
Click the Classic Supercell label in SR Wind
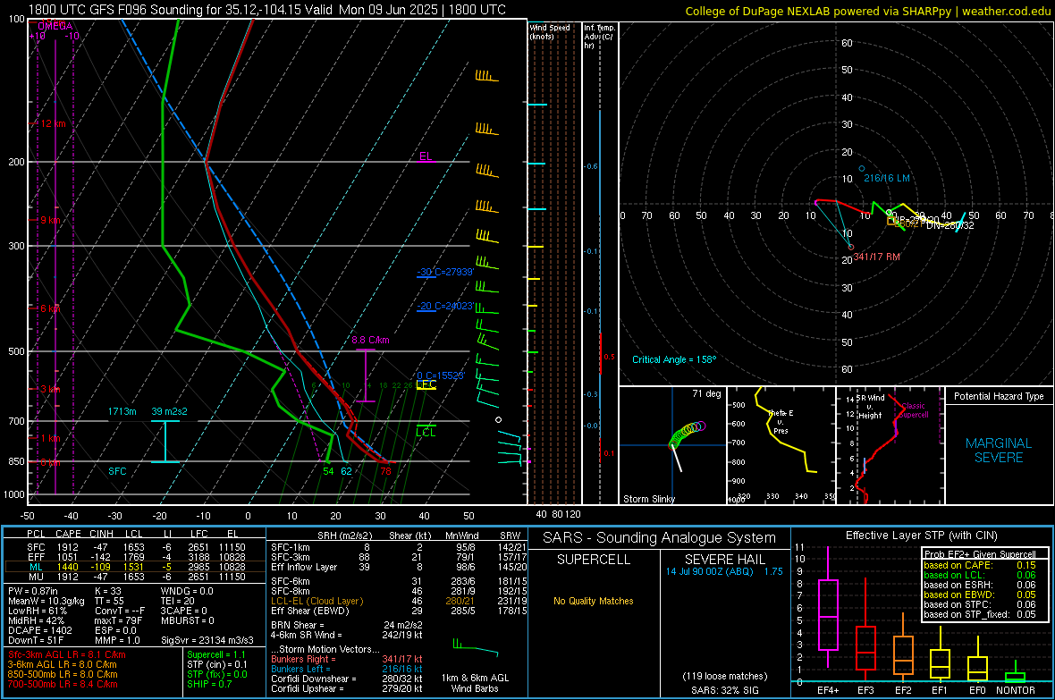tap(913, 410)
